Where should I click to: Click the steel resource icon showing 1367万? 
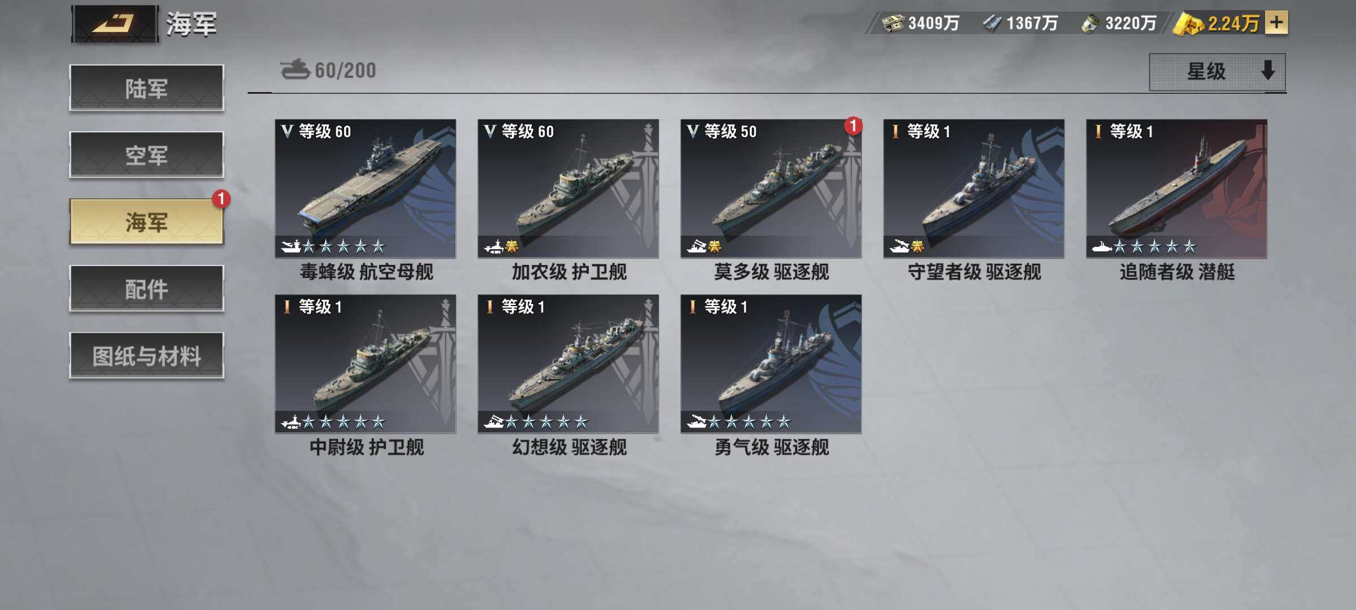tap(992, 23)
